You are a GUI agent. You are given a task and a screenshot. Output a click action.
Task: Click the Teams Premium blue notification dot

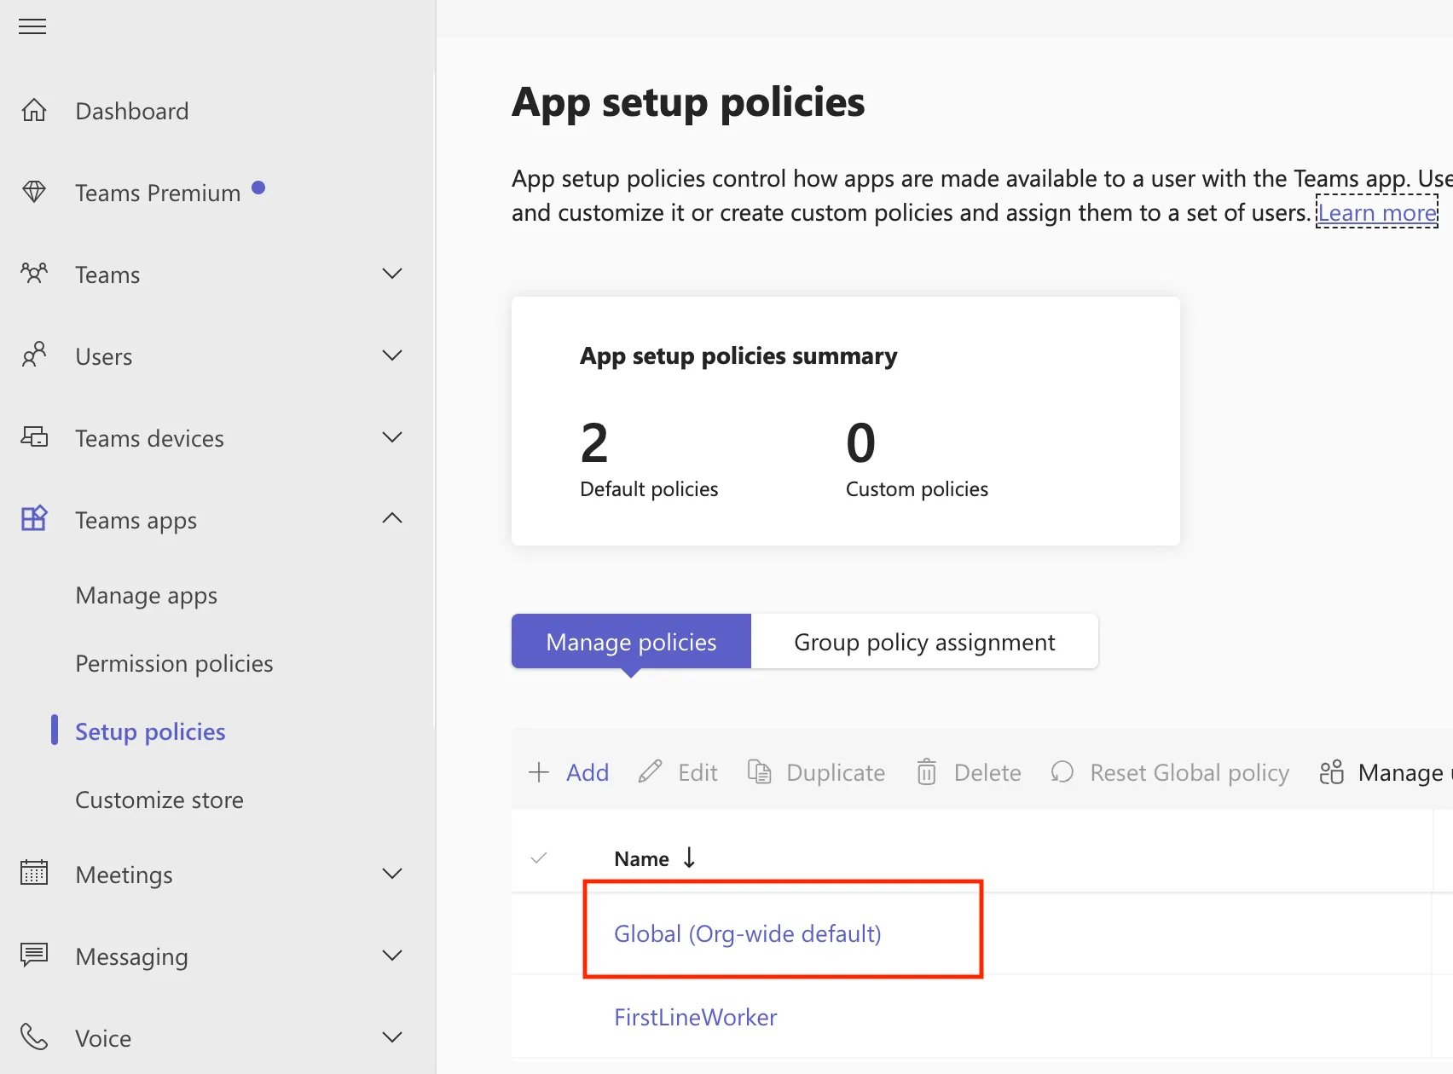(258, 188)
